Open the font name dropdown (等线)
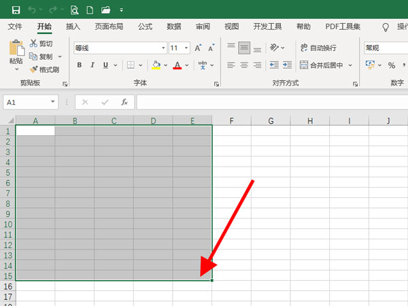408x306 pixels. click(x=163, y=48)
